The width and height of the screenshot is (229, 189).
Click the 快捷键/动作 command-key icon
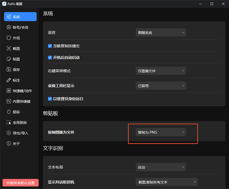coord(9,91)
